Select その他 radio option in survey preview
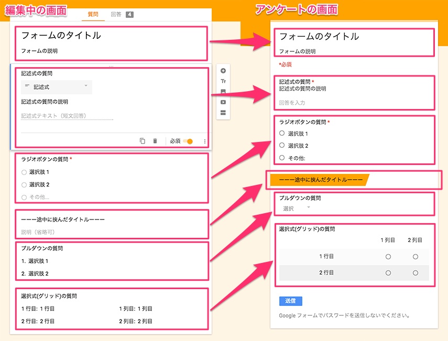The height and width of the screenshot is (341, 448). [282, 158]
